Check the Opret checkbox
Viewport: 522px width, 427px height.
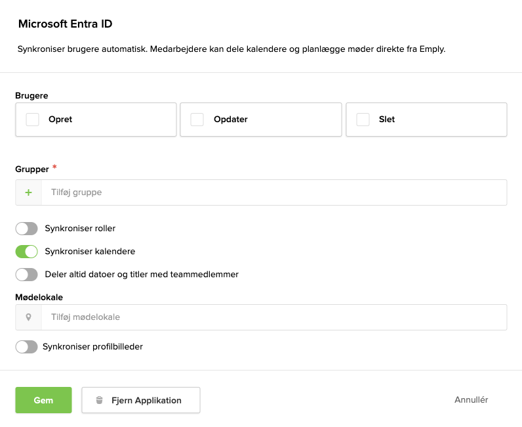click(x=33, y=120)
